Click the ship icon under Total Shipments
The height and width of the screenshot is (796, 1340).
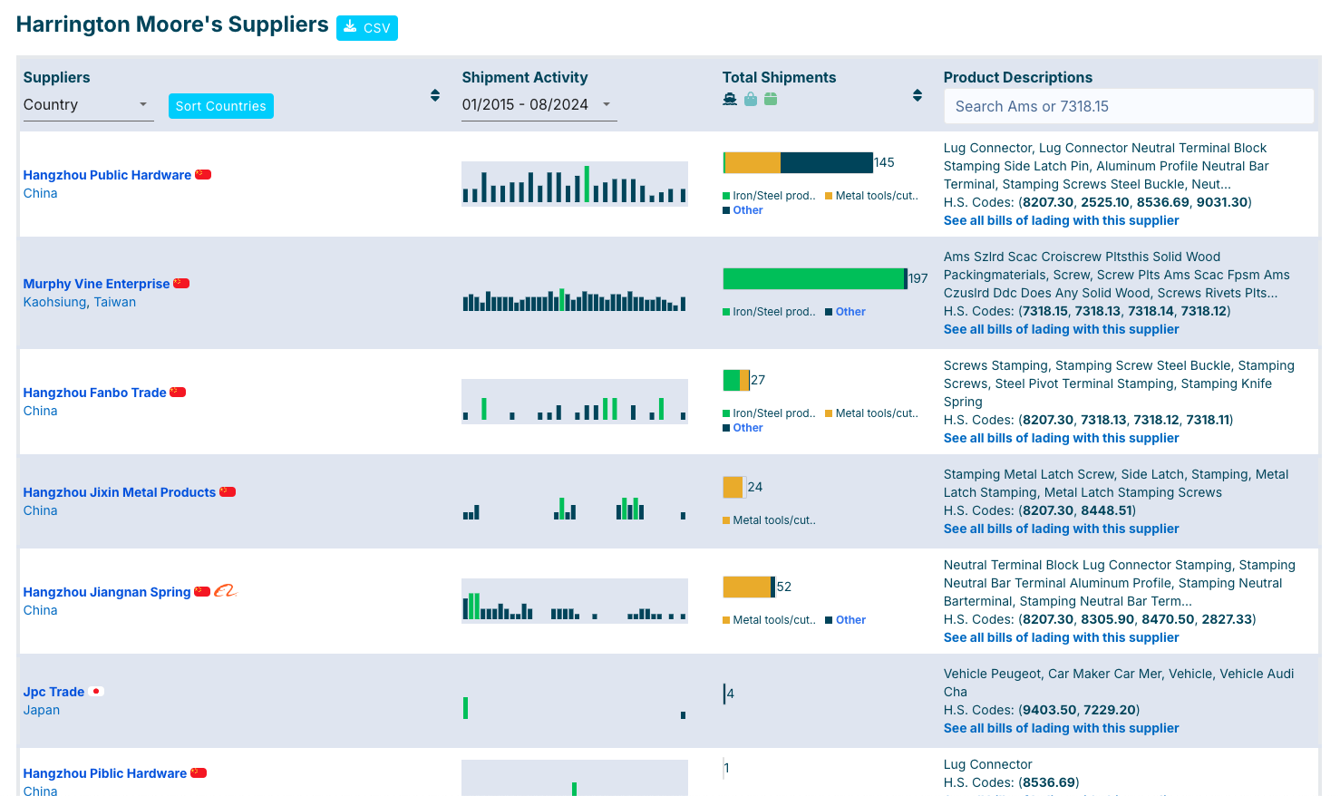click(730, 99)
